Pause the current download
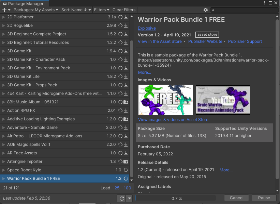Viewport: 280px width, 204px height. pos(264,198)
